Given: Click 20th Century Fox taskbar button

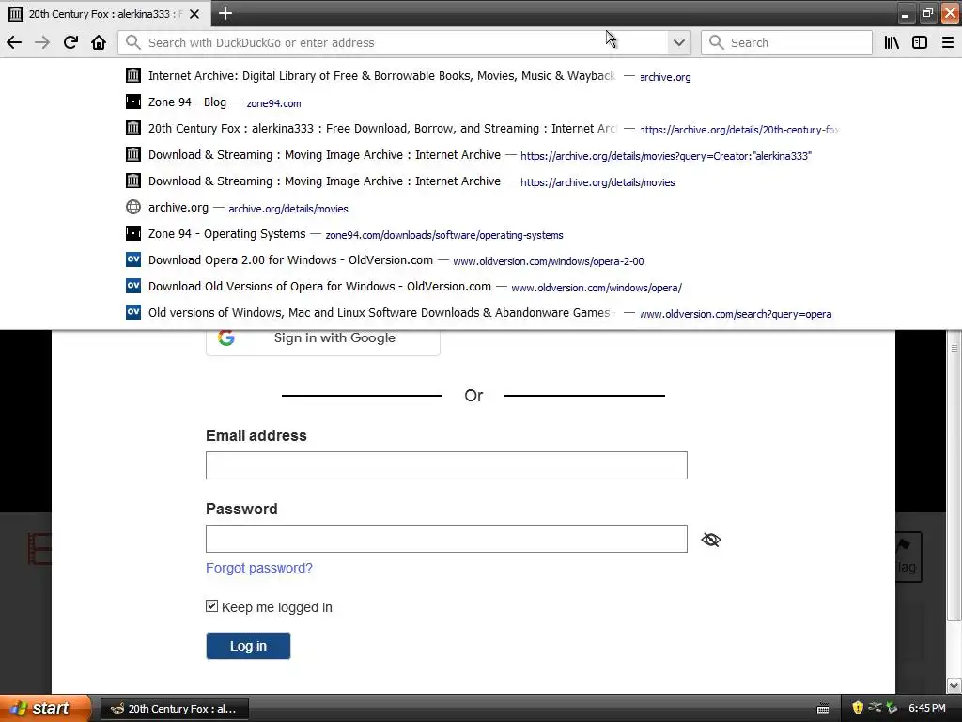Looking at the screenshot, I should 175,709.
